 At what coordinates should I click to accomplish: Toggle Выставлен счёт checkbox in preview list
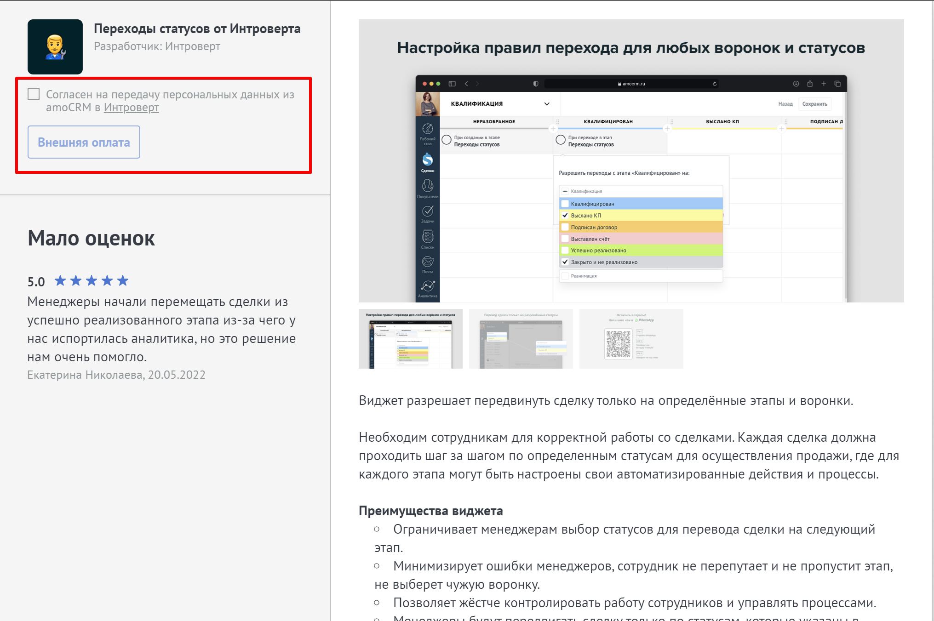point(565,239)
